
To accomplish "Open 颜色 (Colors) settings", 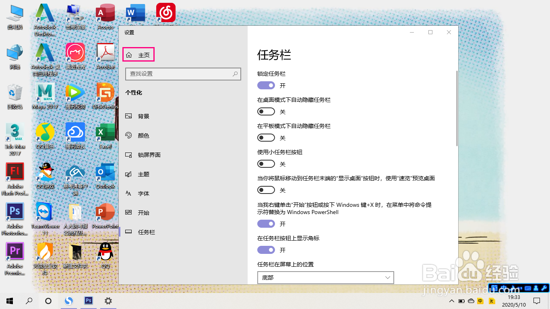I will pyautogui.click(x=143, y=136).
